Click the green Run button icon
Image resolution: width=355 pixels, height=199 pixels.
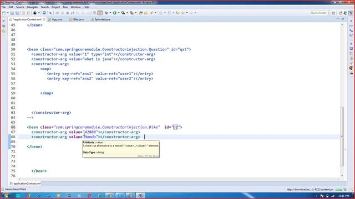click(115, 13)
